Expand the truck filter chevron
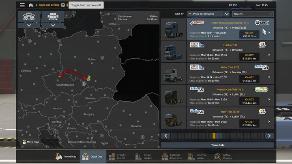The image size is (292, 164). tap(29, 25)
